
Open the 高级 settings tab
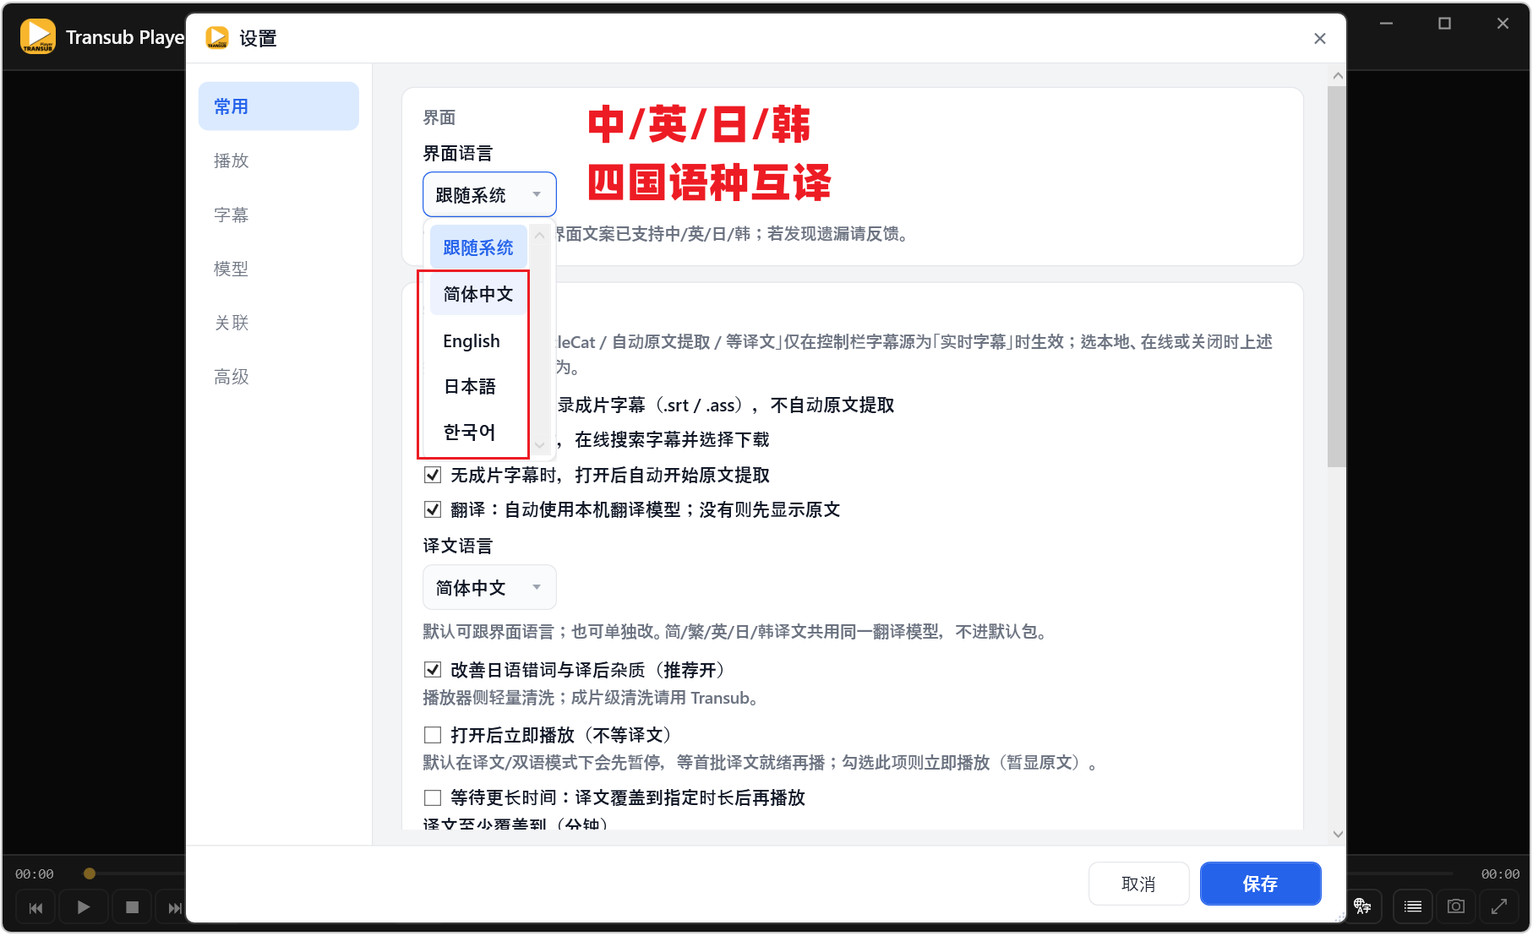coord(279,377)
